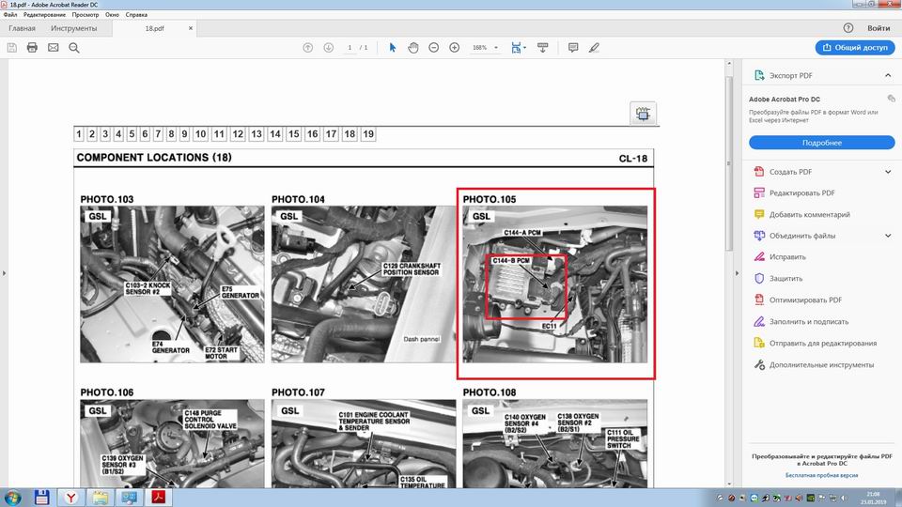Viewport: 902px width, 507px height.
Task: Click the zoom out minus icon
Action: [x=433, y=48]
